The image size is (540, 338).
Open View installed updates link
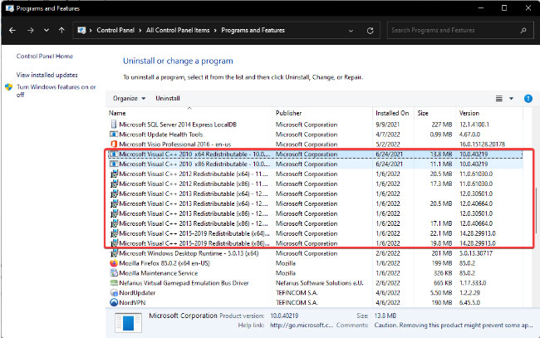[x=47, y=75]
